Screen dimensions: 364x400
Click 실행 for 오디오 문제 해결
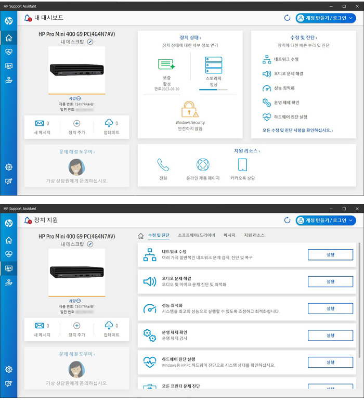coord(330,281)
